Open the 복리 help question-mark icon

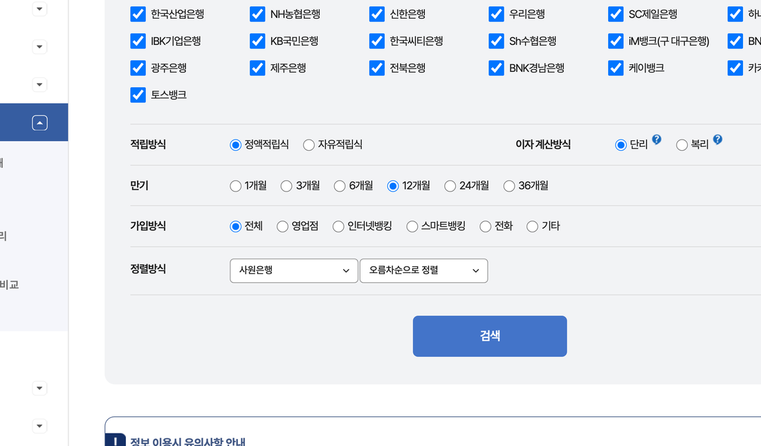pos(718,139)
